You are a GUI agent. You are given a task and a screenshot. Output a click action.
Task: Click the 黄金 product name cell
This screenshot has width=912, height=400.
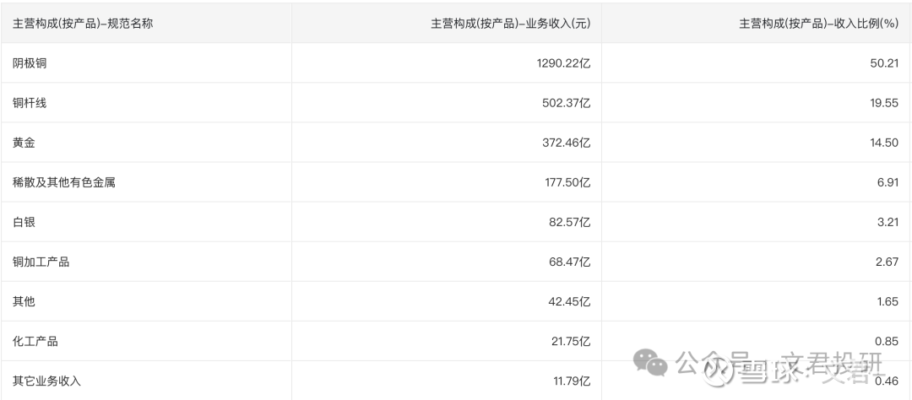point(24,143)
